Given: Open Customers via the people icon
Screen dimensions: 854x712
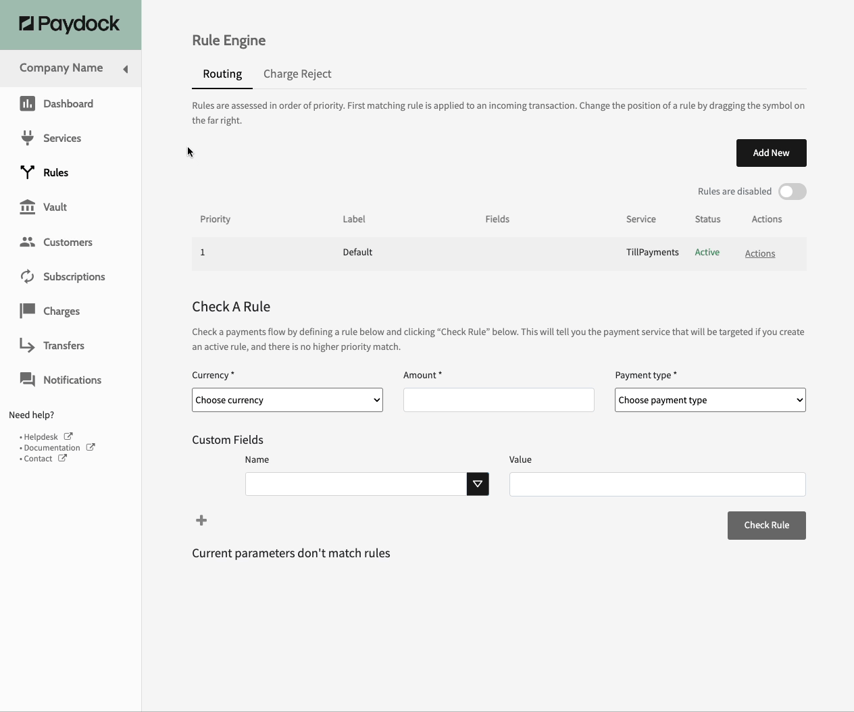Looking at the screenshot, I should tap(27, 242).
